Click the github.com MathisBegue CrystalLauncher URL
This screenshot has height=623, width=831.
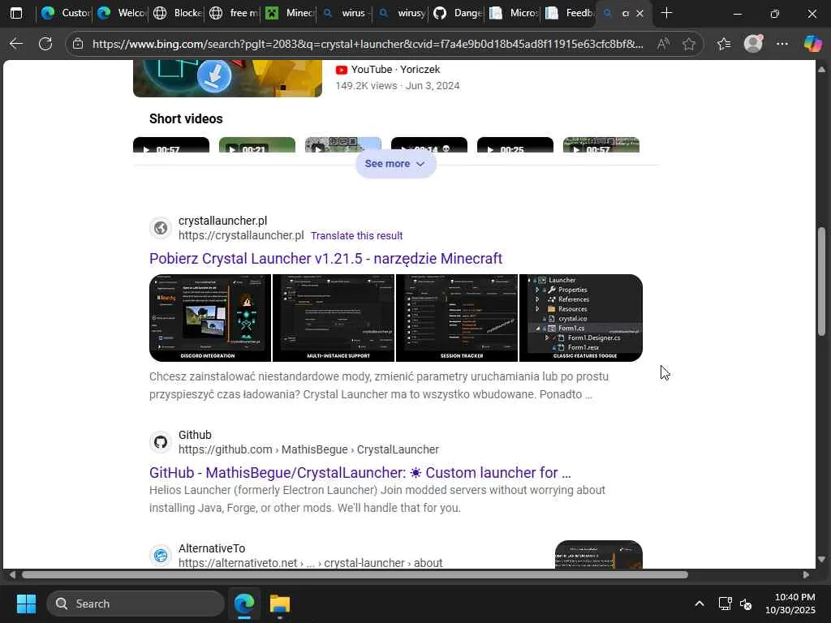tap(308, 449)
